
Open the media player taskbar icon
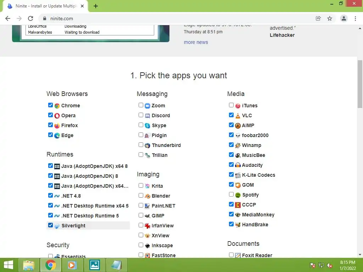(x=72, y=265)
